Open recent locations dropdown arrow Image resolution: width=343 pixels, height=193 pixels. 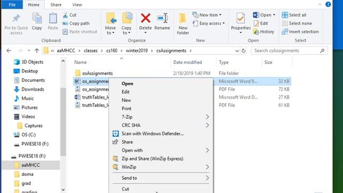pos(28,51)
